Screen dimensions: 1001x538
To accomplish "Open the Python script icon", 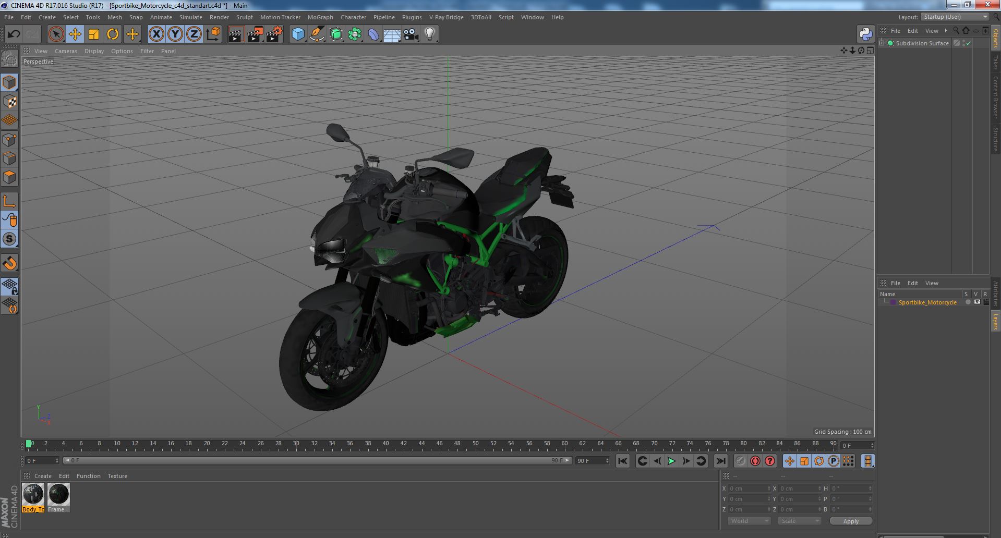I will [865, 34].
